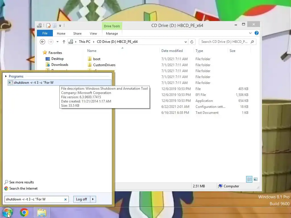Open the Manage ribbon tab
The width and height of the screenshot is (291, 218).
(112, 33)
